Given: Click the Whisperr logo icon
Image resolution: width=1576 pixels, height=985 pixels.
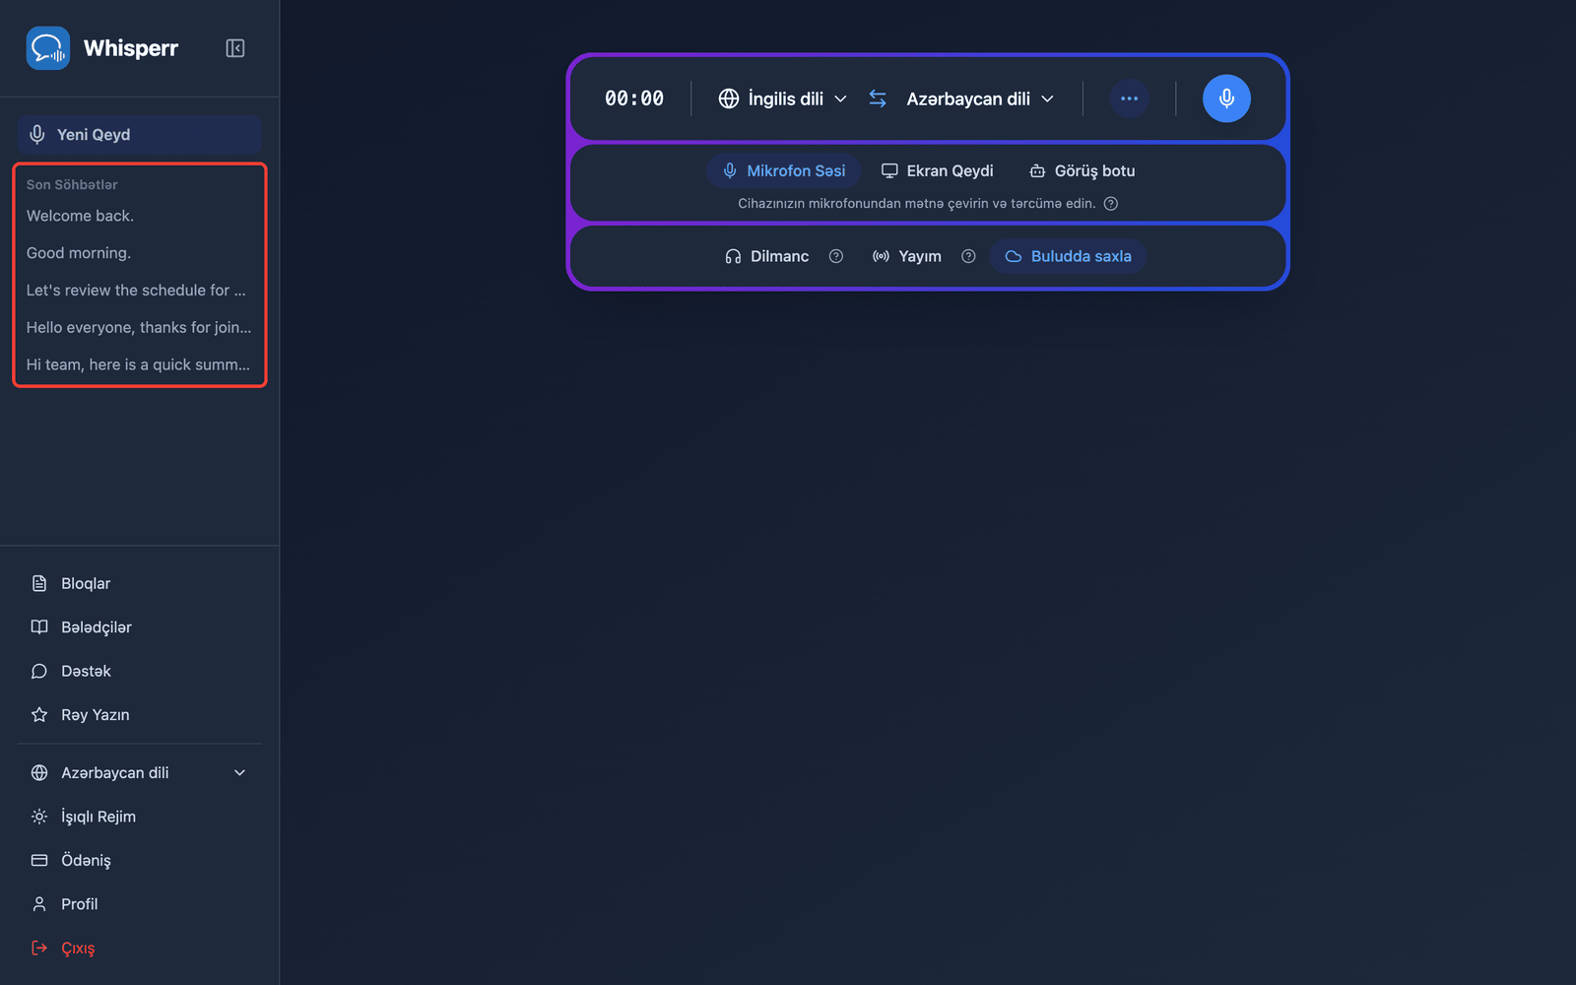Looking at the screenshot, I should [x=48, y=48].
